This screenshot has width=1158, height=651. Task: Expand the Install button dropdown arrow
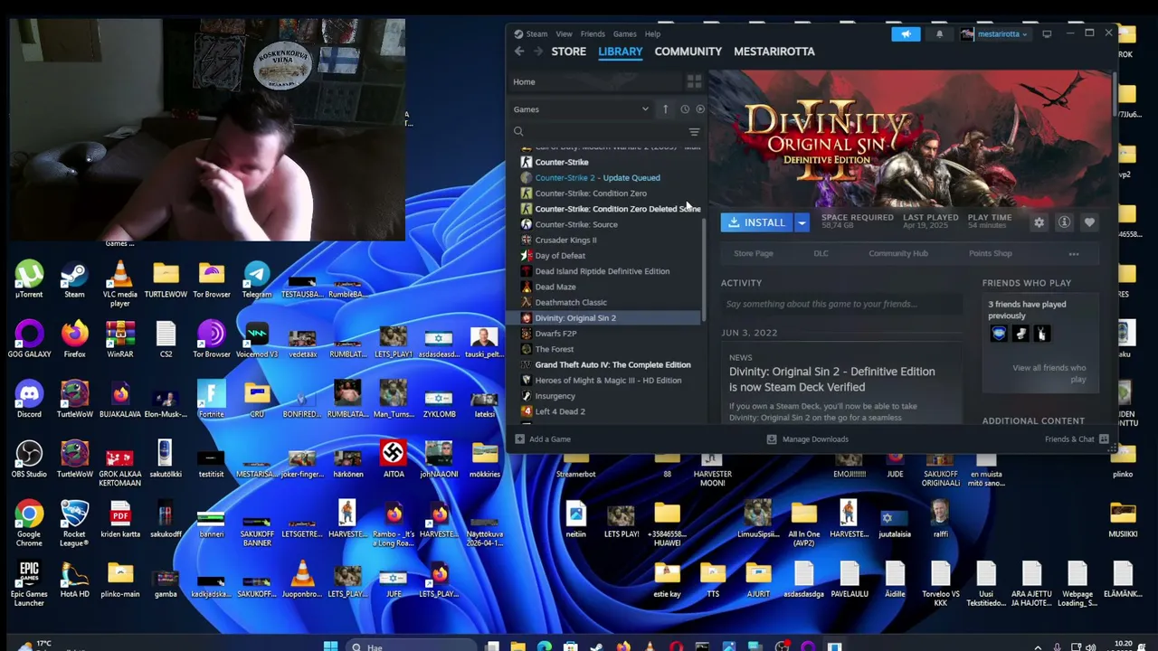802,222
